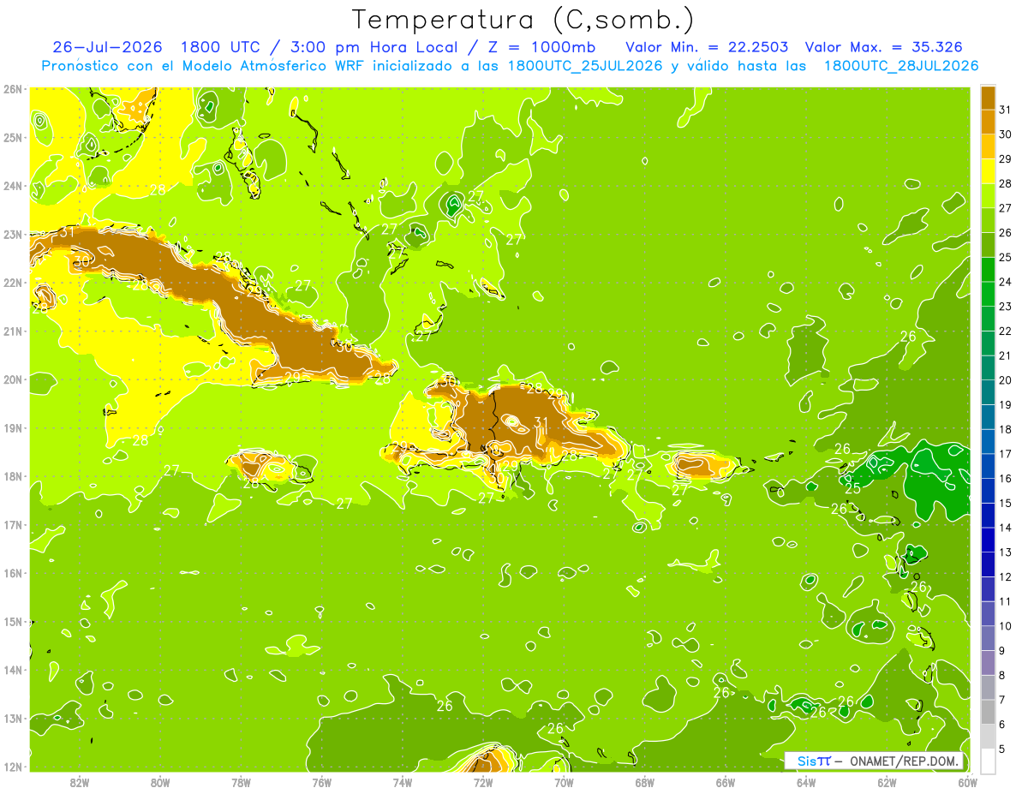Viewport: 1028px width, 794px height.
Task: Click the "12N" latitude axis label
Action: (x=13, y=767)
